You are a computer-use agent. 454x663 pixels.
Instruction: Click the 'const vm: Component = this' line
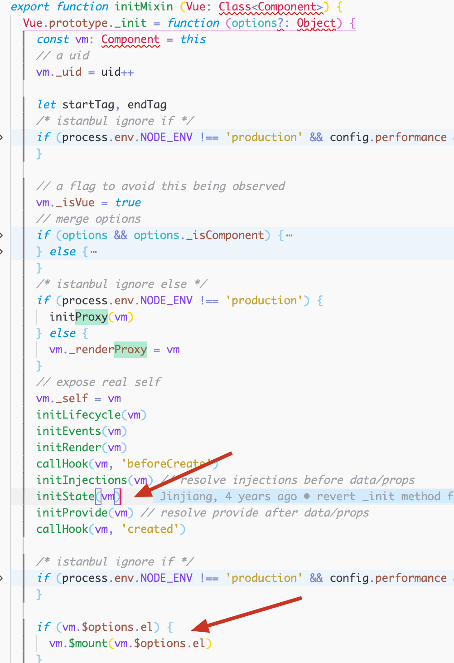tap(121, 39)
